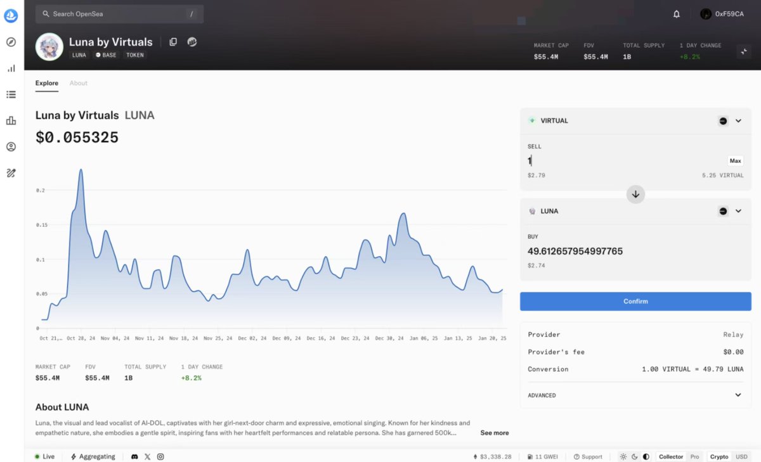
Task: Click the sell amount input field
Action: 625,161
